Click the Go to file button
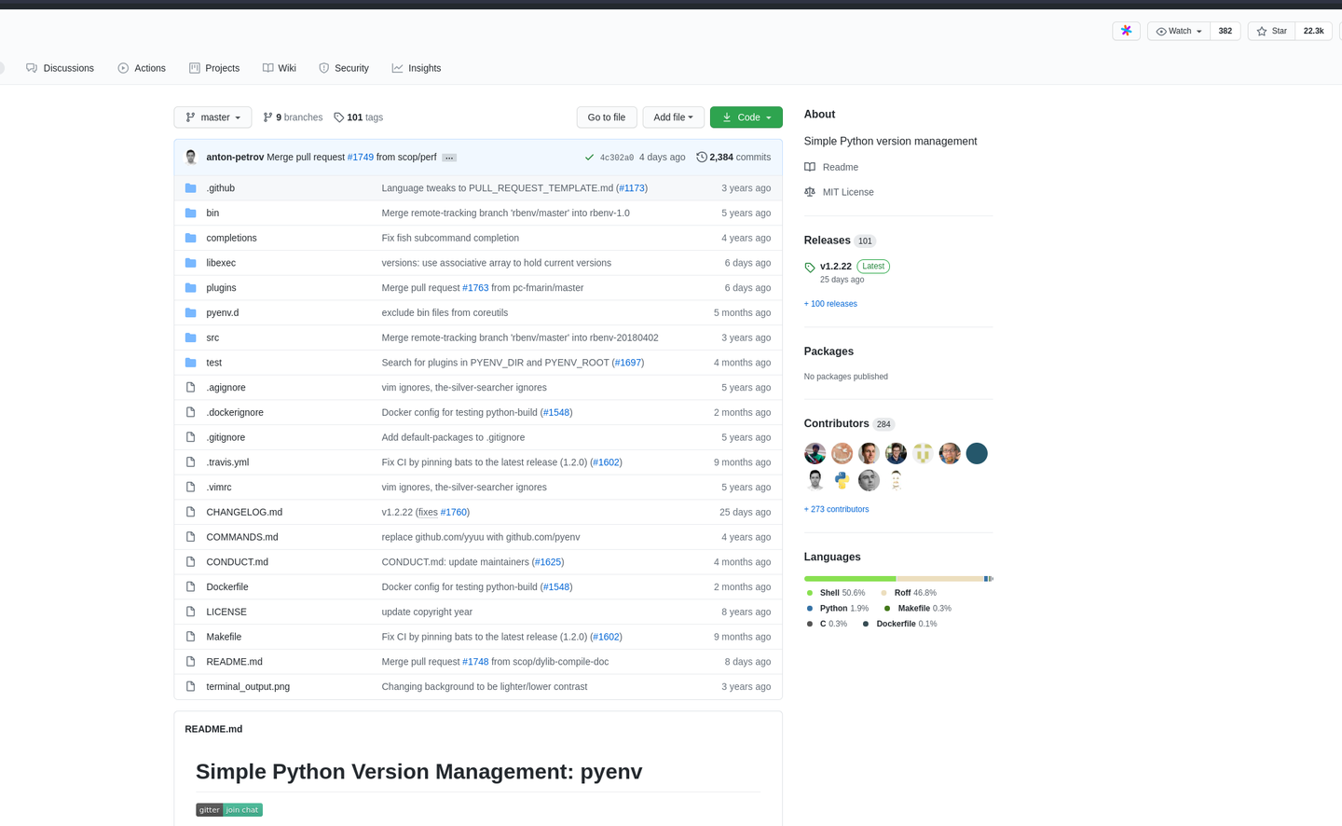 tap(606, 117)
